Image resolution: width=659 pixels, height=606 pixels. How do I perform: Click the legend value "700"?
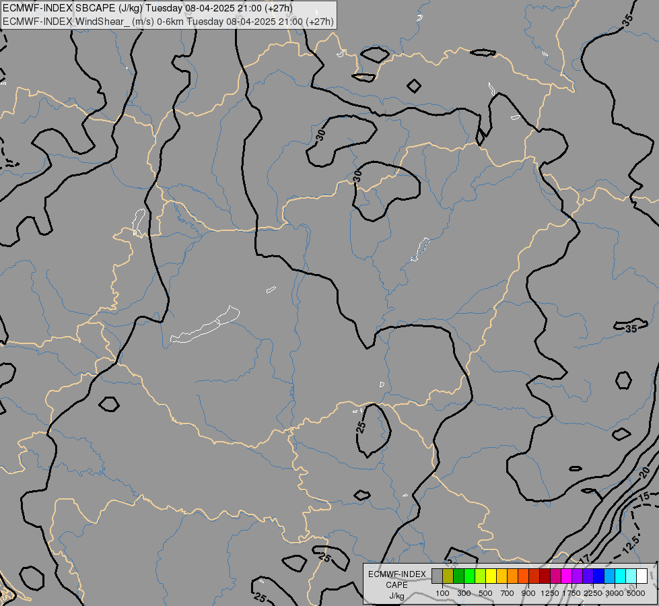click(508, 593)
